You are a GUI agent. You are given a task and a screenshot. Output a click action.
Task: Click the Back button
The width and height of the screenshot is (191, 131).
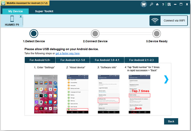click(171, 121)
